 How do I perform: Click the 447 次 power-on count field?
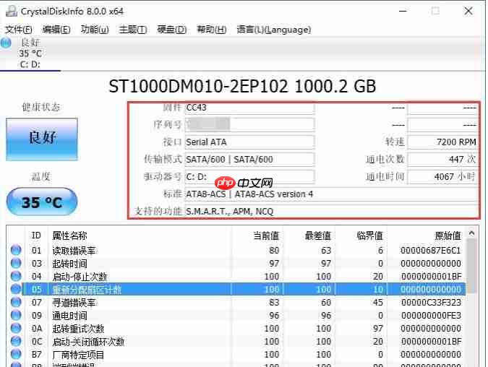pyautogui.click(x=442, y=159)
